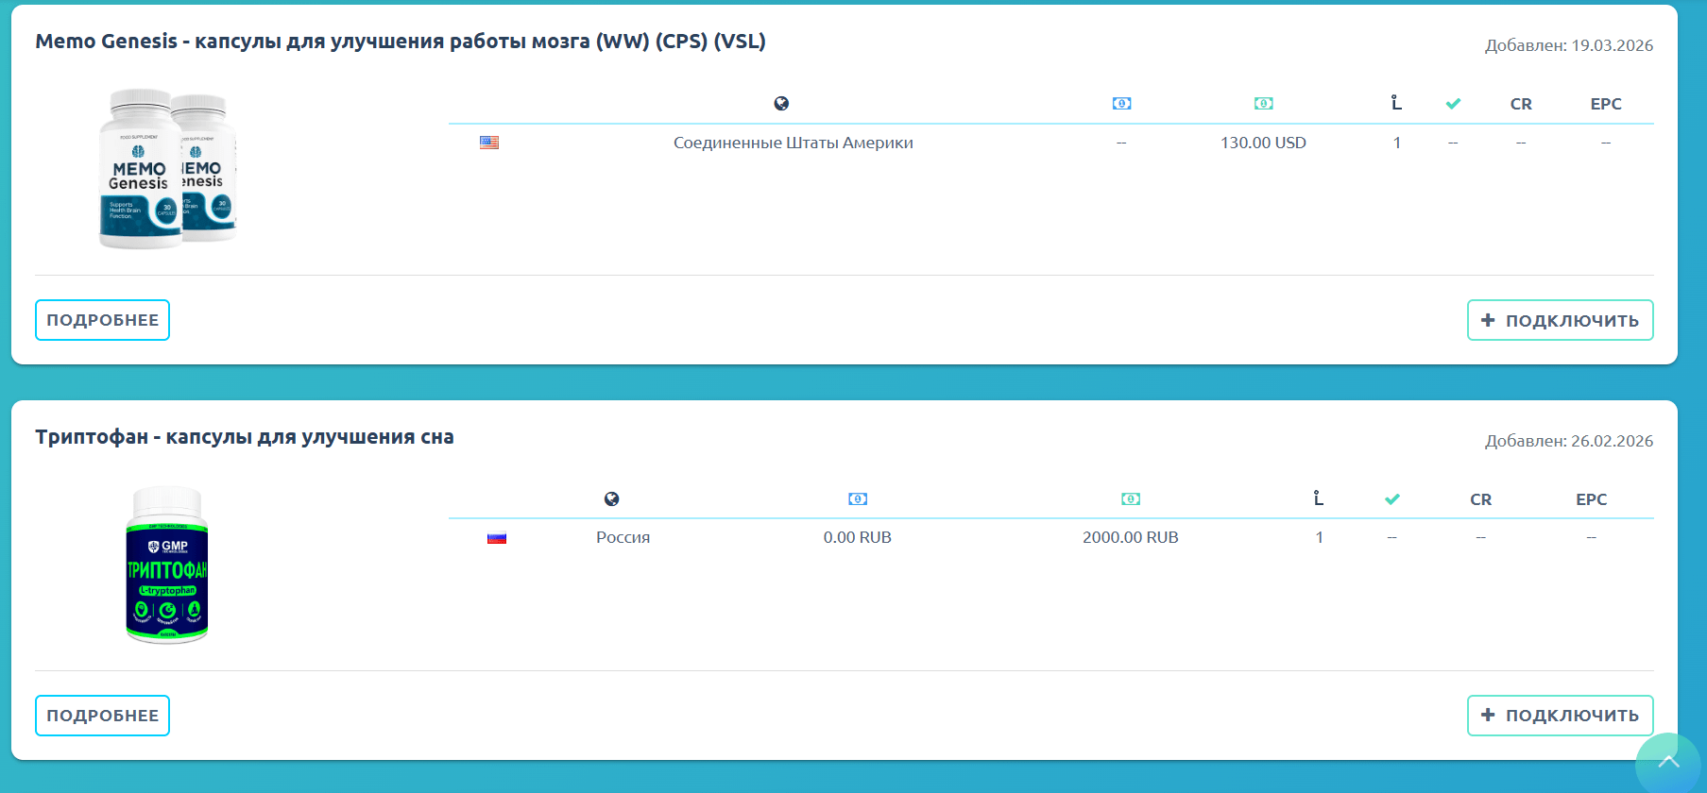1707x793 pixels.
Task: Click the Russia flag icon
Action: 497,538
